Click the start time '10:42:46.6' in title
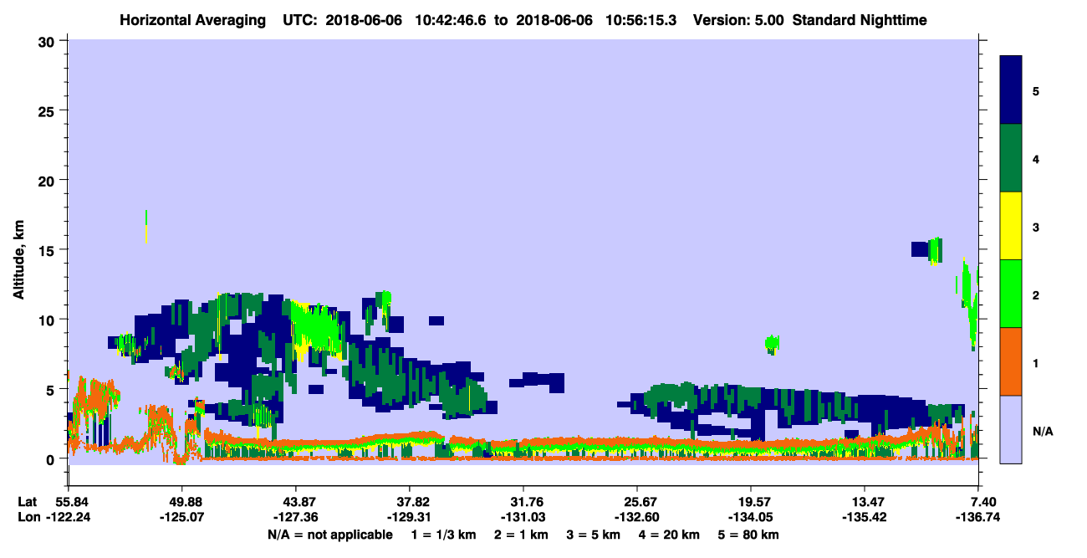1087x558 pixels. (452, 19)
